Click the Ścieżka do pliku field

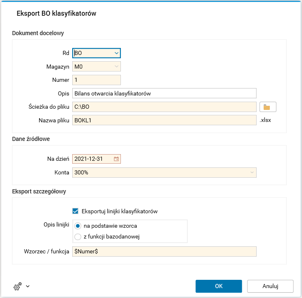[x=164, y=107]
